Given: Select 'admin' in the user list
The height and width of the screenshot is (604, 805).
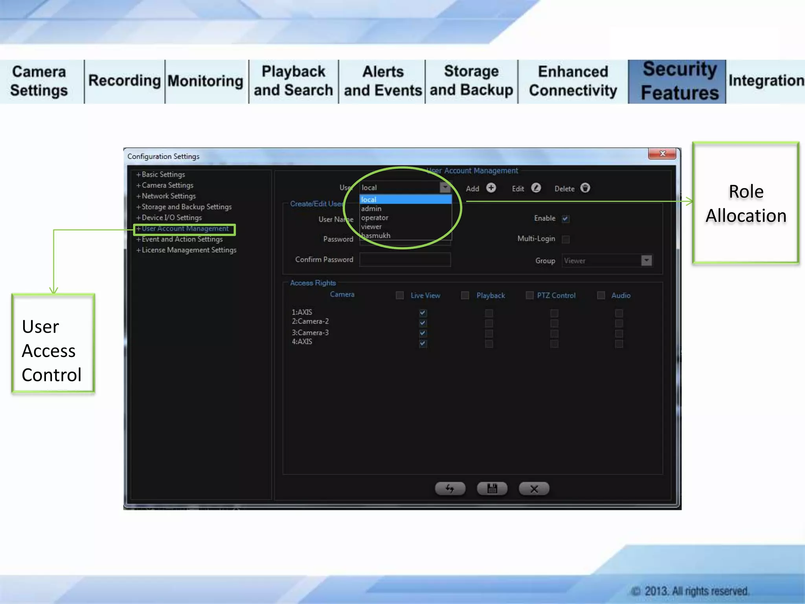Looking at the screenshot, I should click(406, 209).
